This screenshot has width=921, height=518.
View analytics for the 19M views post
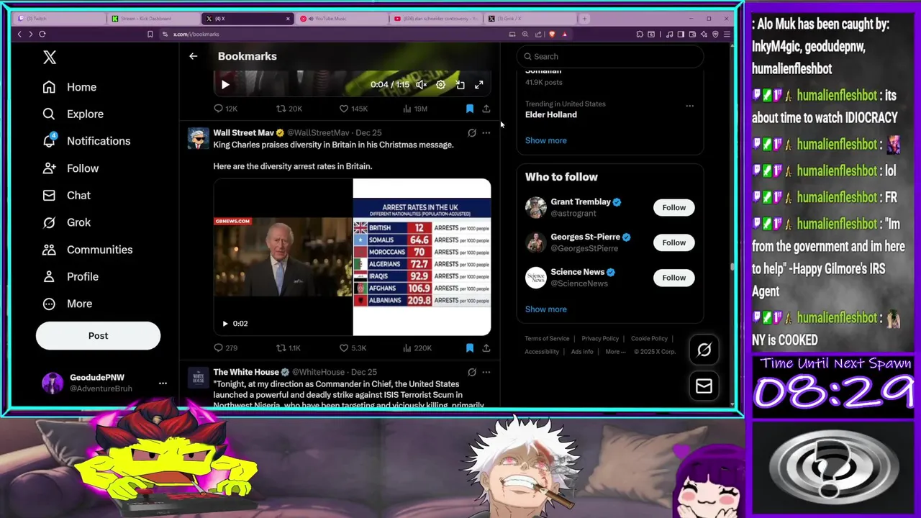(415, 109)
